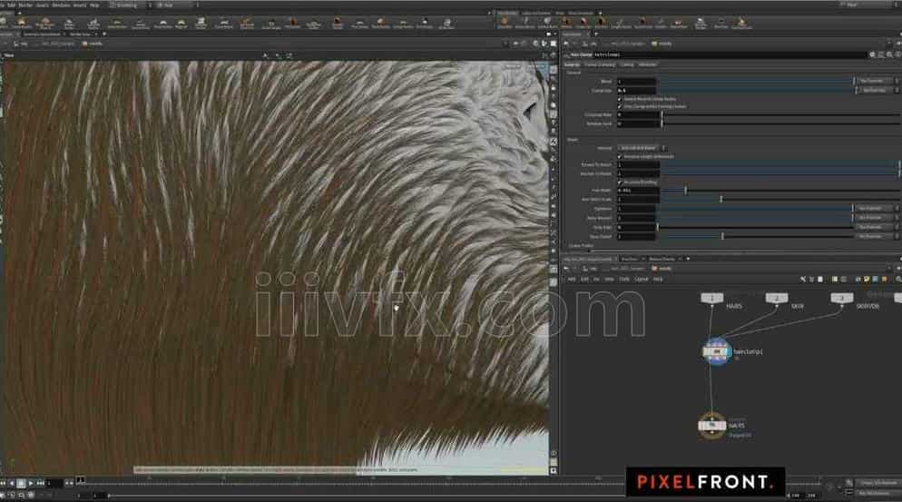Image resolution: width=902 pixels, height=502 pixels.
Task: Click the Hair Width Scale slider handle
Action: [721, 199]
